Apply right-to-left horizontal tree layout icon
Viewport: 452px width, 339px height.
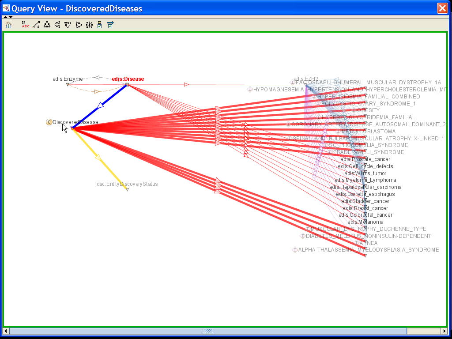(x=57, y=25)
